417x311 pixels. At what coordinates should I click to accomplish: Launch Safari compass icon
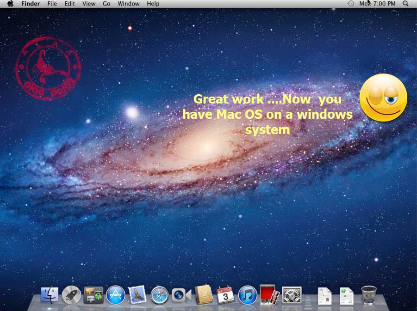point(159,295)
